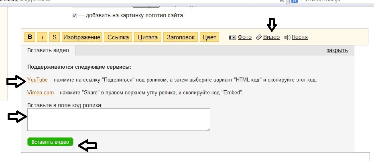Apply italic with the i button
The image size is (374, 161).
(x=43, y=37)
